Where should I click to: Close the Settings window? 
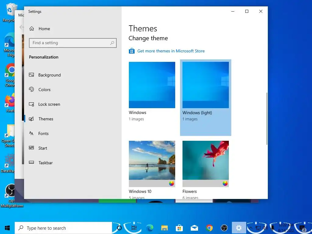[x=261, y=11]
